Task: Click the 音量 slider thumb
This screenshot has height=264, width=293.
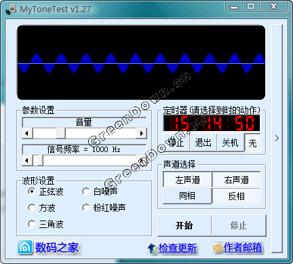Action: 61,133
